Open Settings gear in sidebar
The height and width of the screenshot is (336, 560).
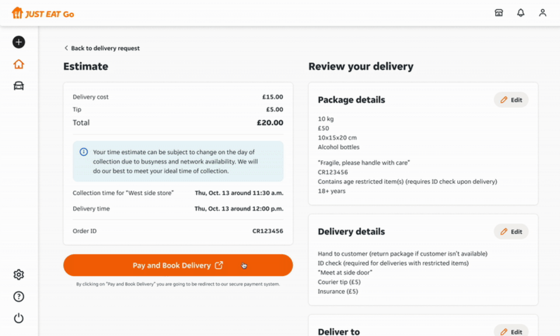[19, 275]
